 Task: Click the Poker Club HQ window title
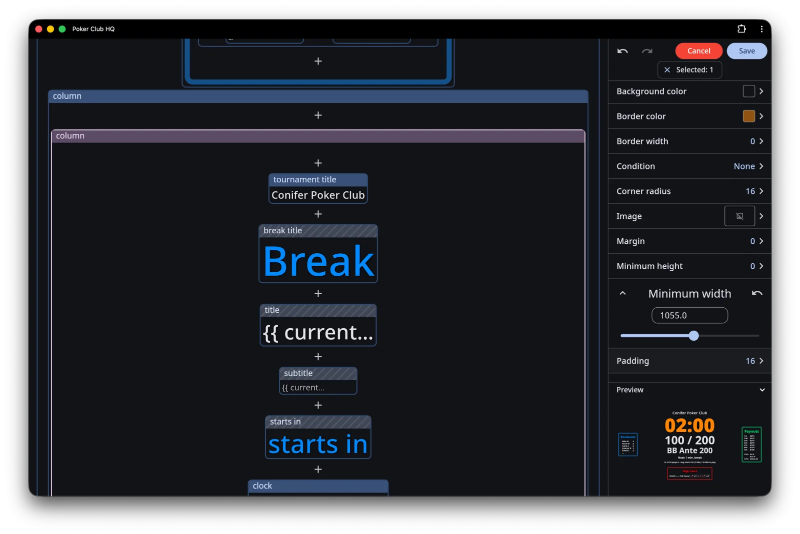pyautogui.click(x=93, y=29)
